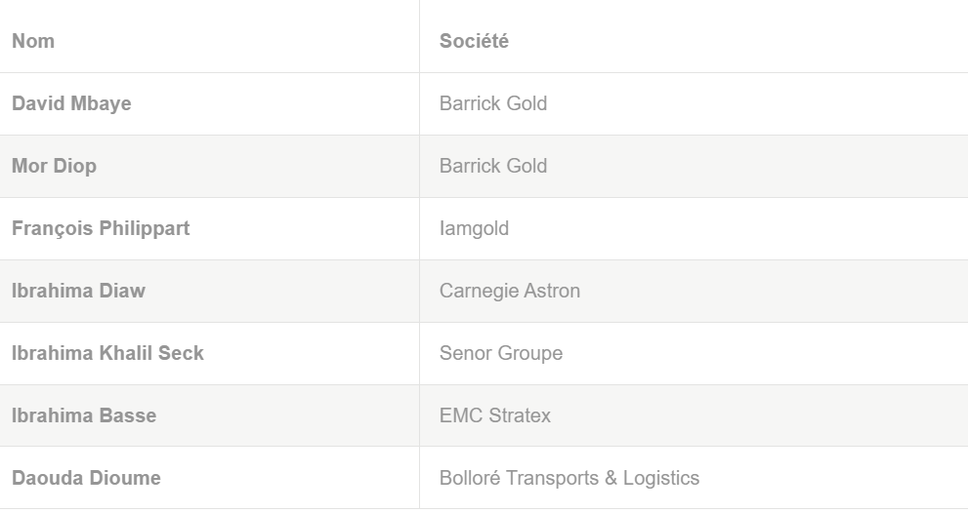The height and width of the screenshot is (513, 968).
Task: Click Barrick Gold in David Mbaye's row
Action: click(493, 103)
